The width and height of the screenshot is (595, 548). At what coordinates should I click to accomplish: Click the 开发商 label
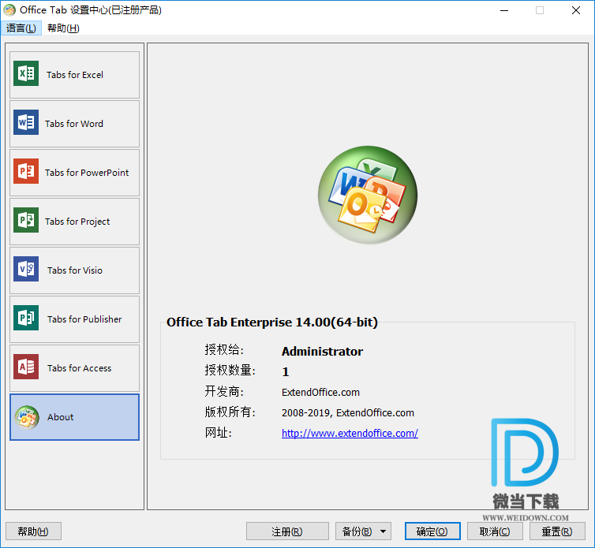coord(224,391)
